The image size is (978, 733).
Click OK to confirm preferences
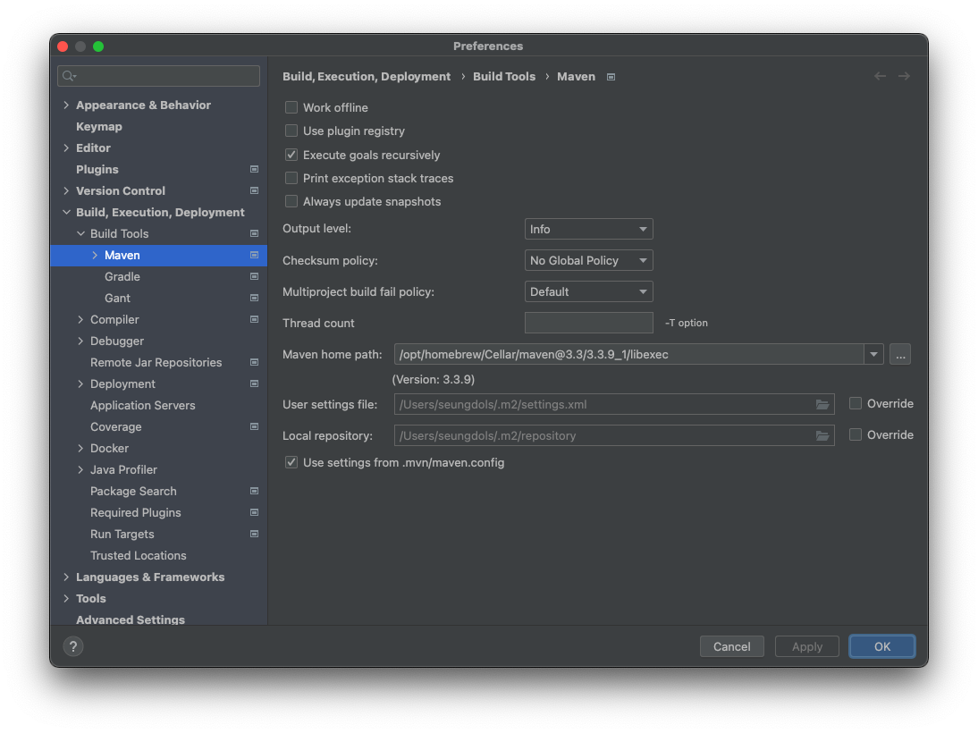pos(882,646)
